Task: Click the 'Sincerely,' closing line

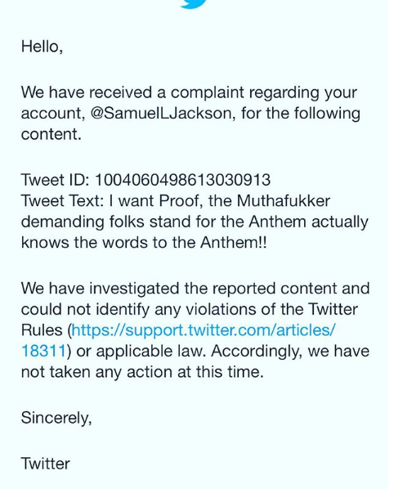Action: click(56, 418)
